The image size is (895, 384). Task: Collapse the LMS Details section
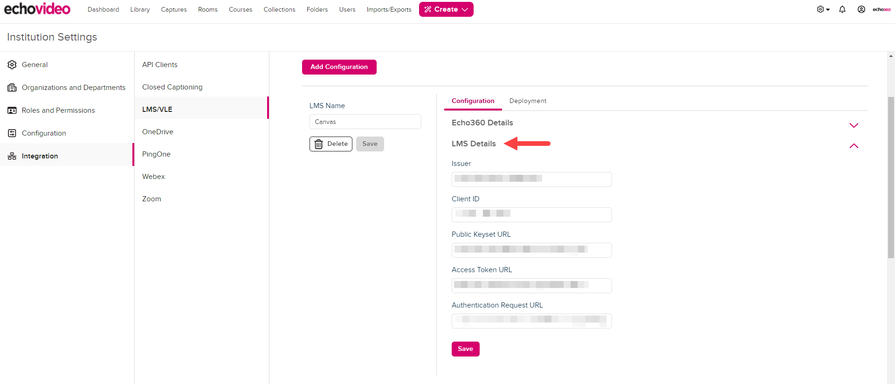854,146
